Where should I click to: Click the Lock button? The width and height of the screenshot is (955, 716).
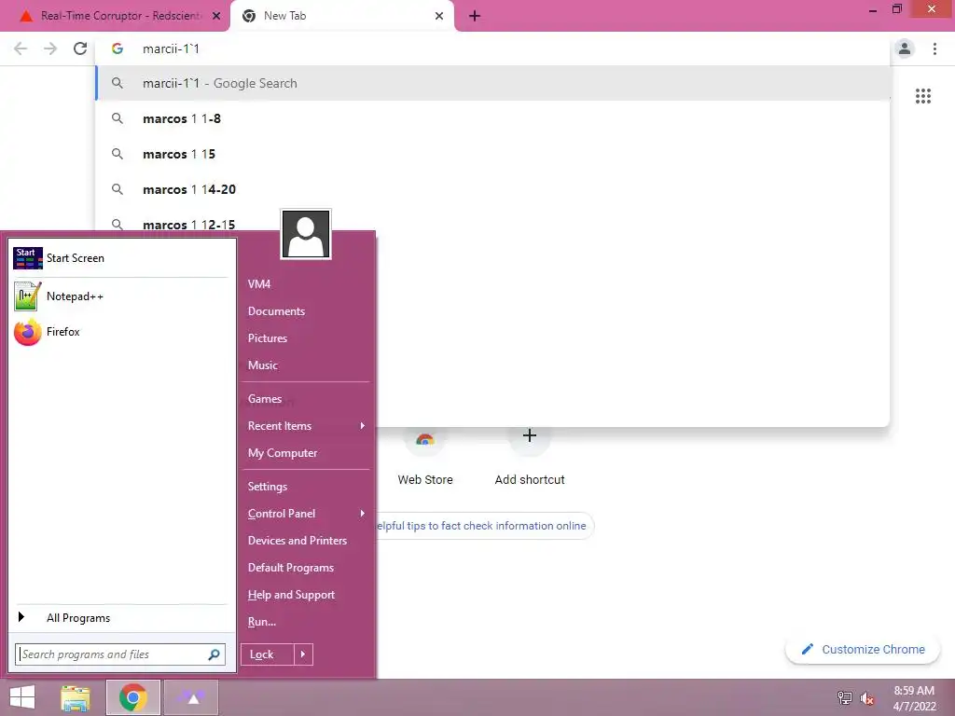(x=267, y=654)
